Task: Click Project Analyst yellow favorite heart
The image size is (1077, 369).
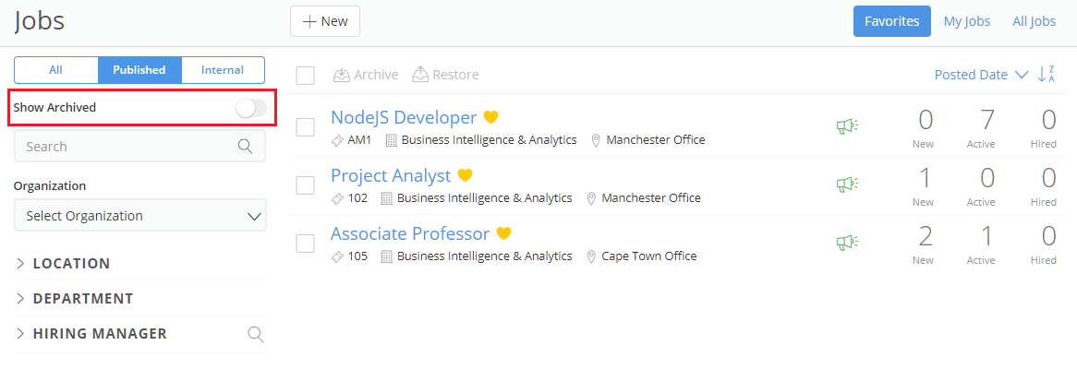Action: point(465,175)
